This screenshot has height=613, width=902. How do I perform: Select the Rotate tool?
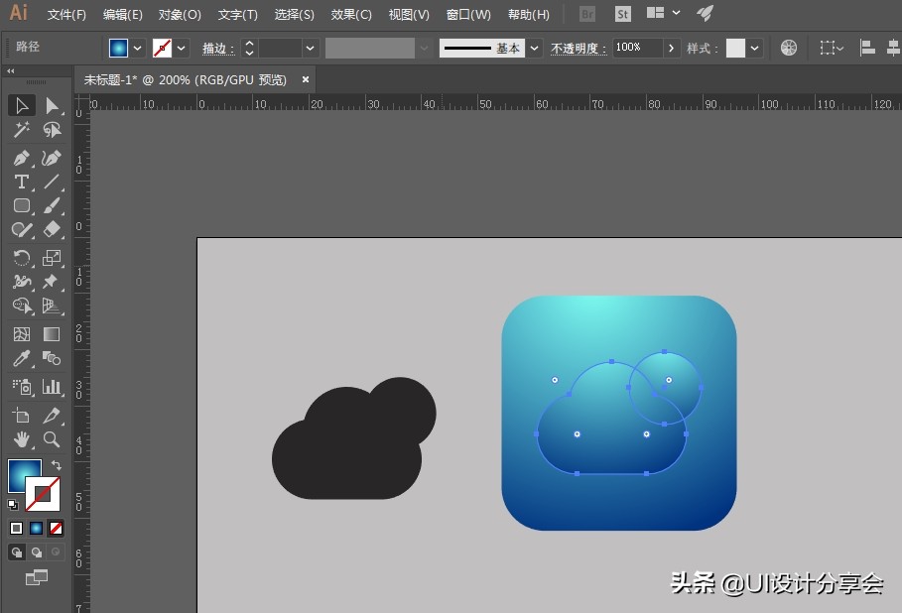(x=22, y=257)
